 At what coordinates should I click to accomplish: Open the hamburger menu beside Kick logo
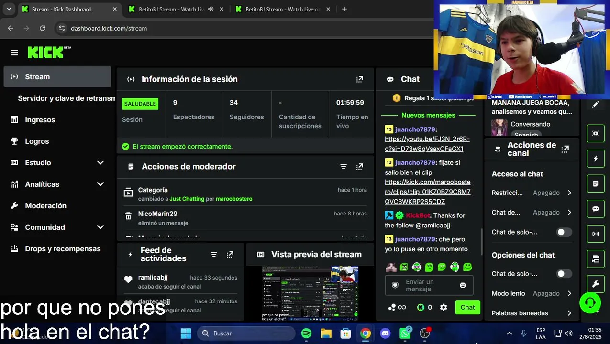click(x=14, y=53)
